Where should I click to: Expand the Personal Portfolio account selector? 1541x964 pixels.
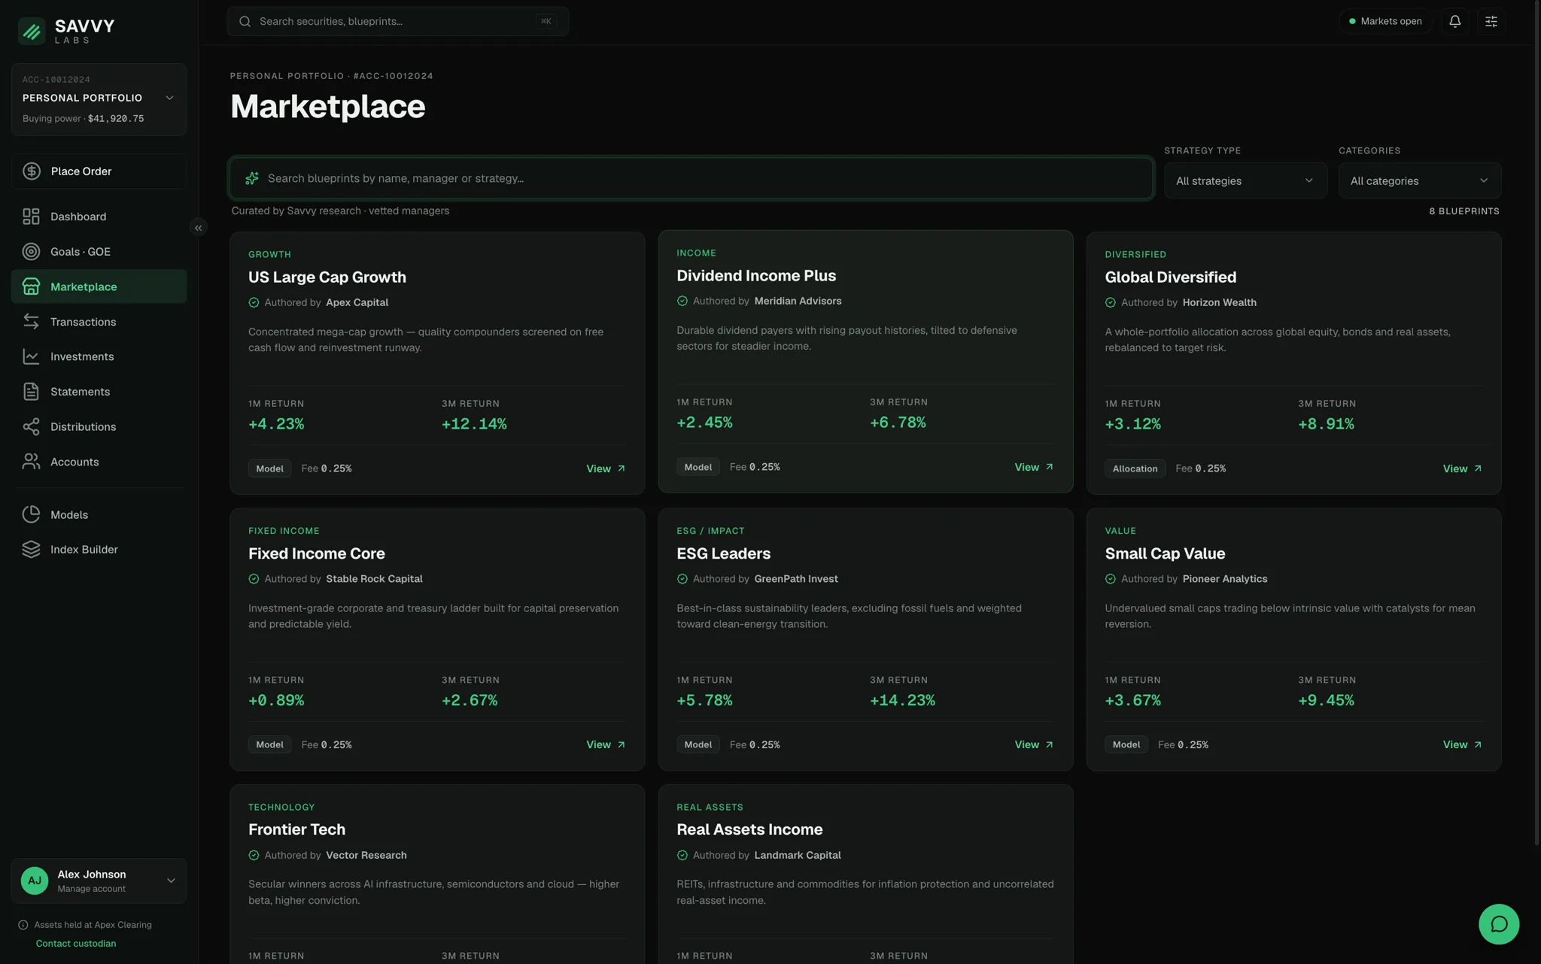[99, 99]
